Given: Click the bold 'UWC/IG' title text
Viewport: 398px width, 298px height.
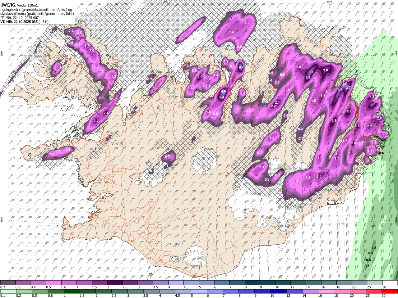Looking at the screenshot, I should pyautogui.click(x=7, y=5).
